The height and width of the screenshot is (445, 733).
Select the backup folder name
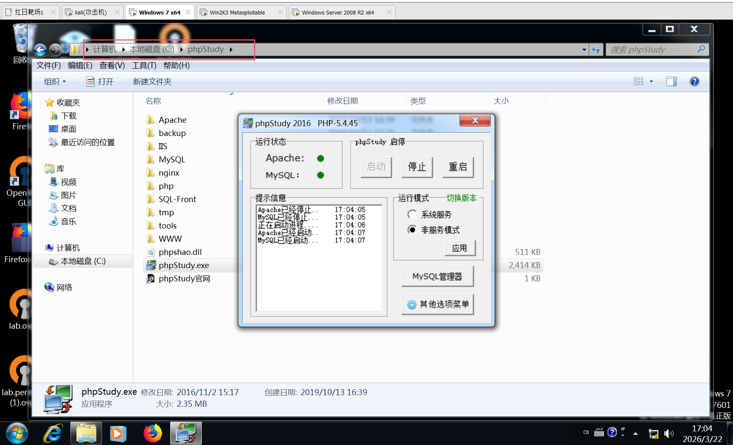pyautogui.click(x=172, y=133)
